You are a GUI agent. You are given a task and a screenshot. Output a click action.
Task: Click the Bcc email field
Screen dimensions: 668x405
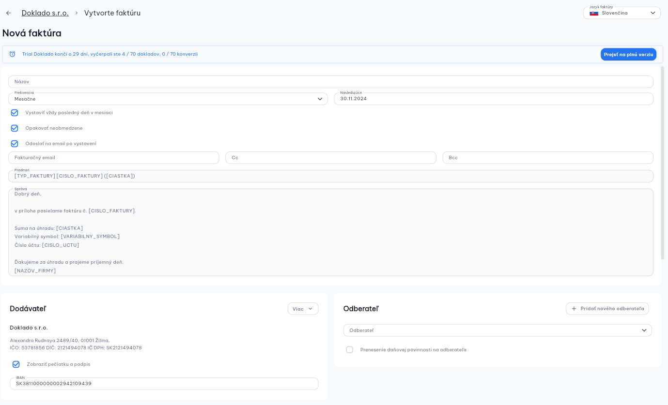point(548,158)
